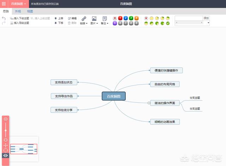
Task: Set priority 3 green icon
Action: tap(131, 18)
